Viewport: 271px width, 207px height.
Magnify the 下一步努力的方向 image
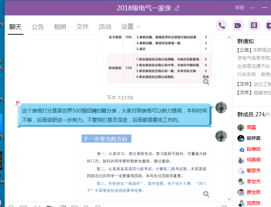point(206,194)
